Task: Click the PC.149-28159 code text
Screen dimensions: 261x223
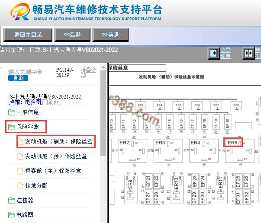Action: (x=64, y=73)
